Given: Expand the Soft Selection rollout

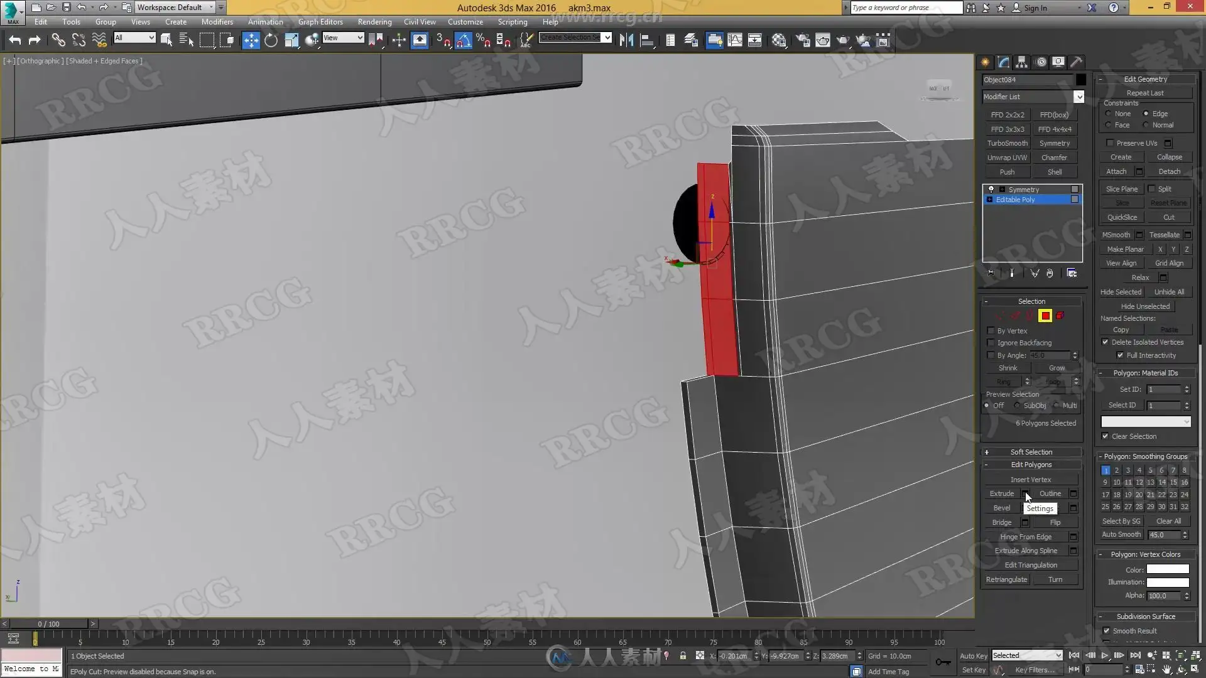Looking at the screenshot, I should pos(1031,452).
